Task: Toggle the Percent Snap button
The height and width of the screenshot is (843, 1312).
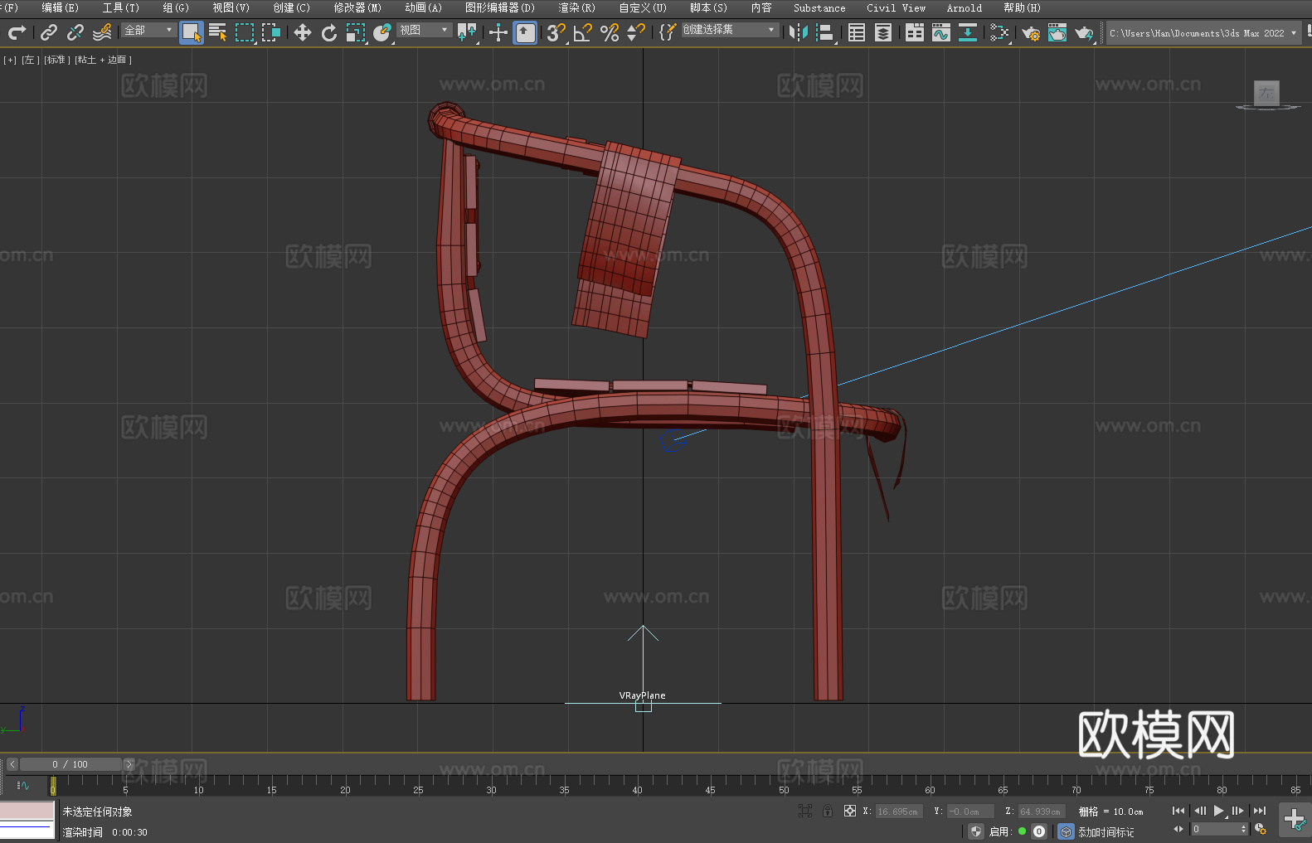Action: [x=610, y=32]
